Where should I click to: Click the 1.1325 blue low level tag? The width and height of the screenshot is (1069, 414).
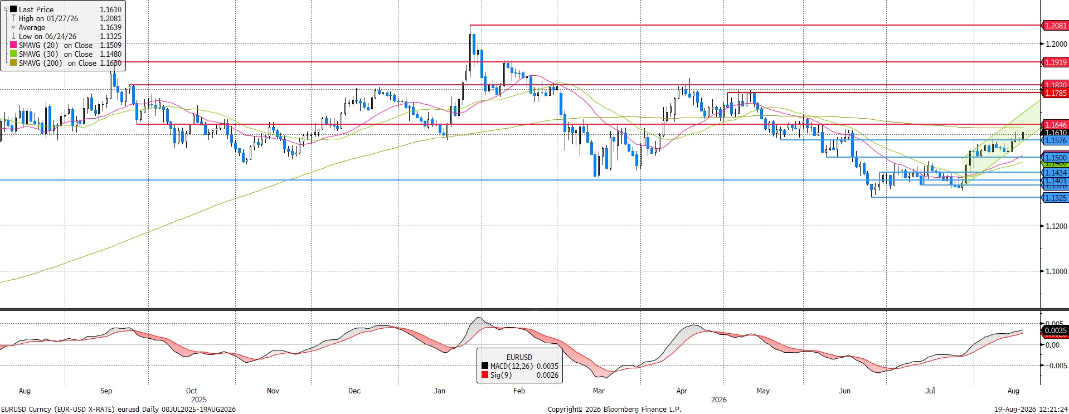coord(1055,198)
